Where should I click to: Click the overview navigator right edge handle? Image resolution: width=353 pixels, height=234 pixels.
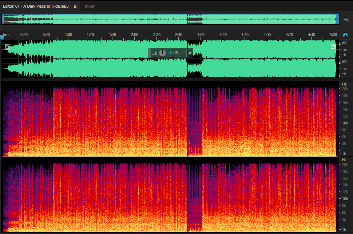337,19
